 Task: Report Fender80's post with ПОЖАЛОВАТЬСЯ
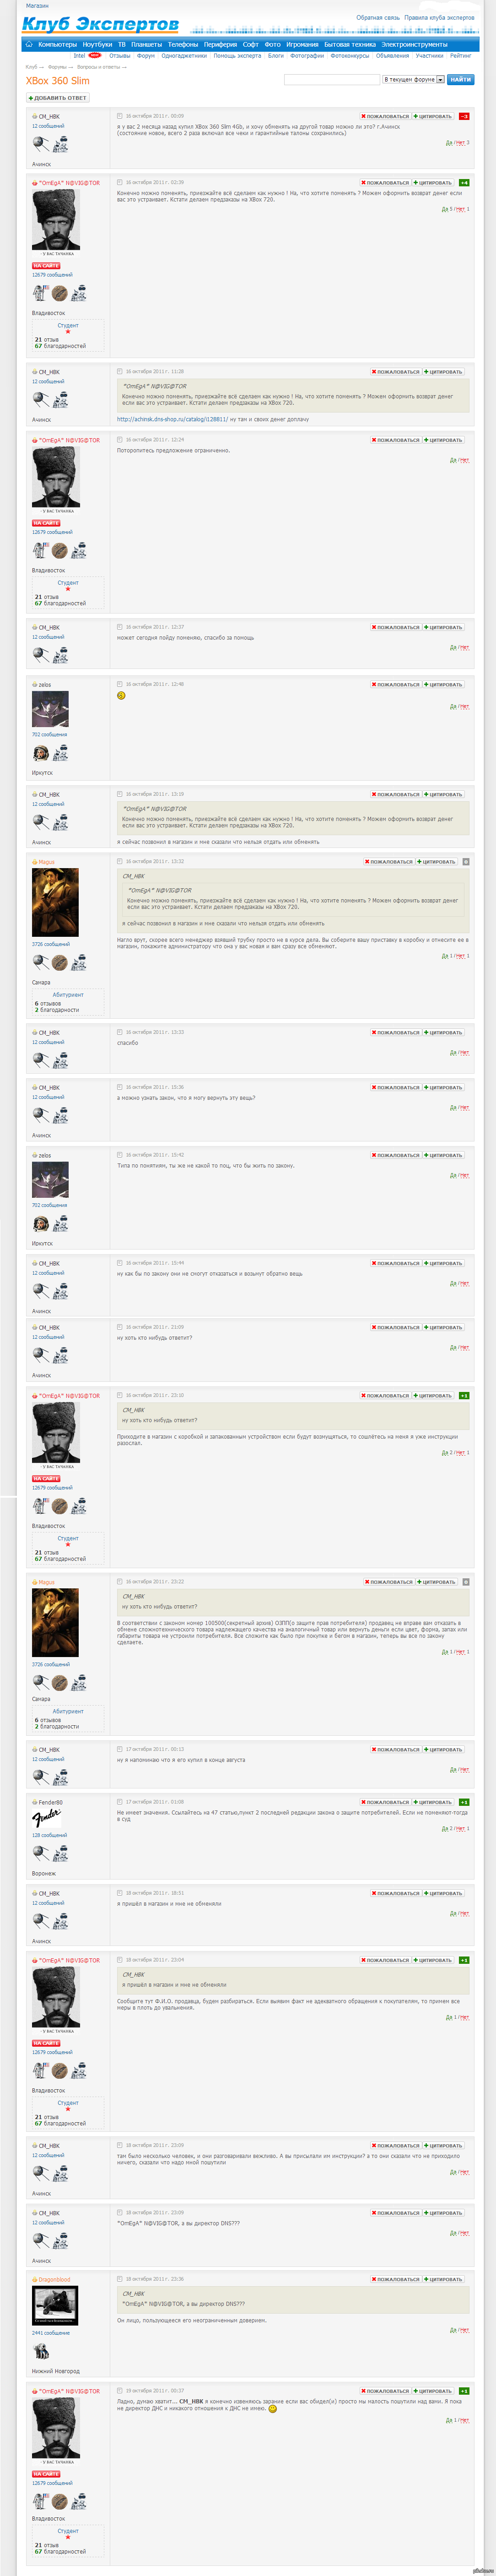[384, 1802]
